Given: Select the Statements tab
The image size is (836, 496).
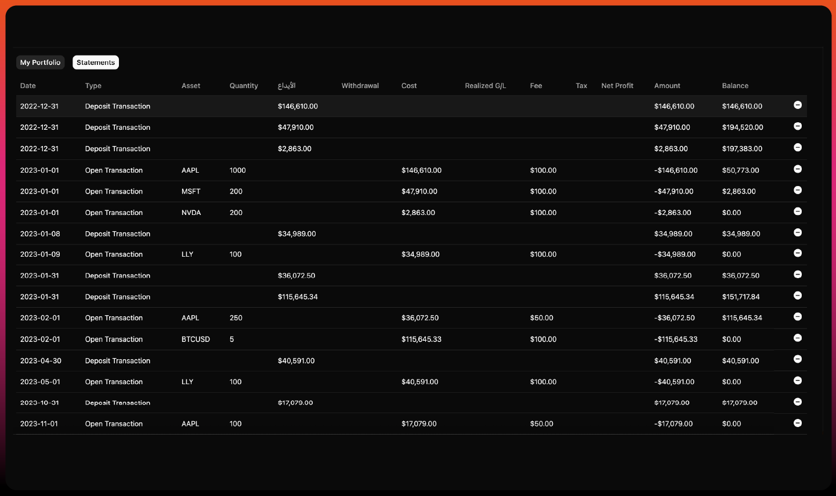Looking at the screenshot, I should (96, 63).
